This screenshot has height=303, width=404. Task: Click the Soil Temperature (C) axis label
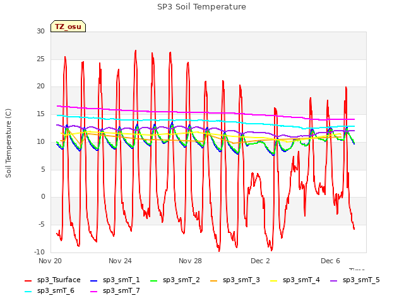coord(8,143)
